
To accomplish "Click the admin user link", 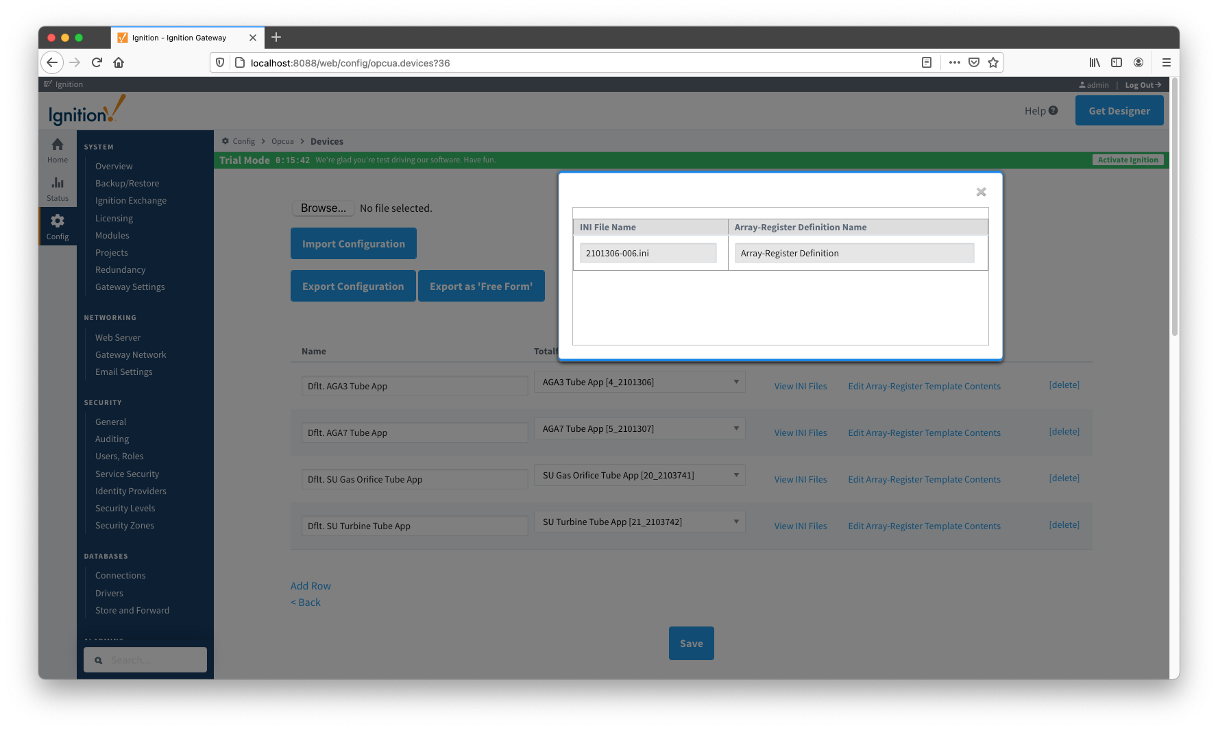I will 1094,85.
